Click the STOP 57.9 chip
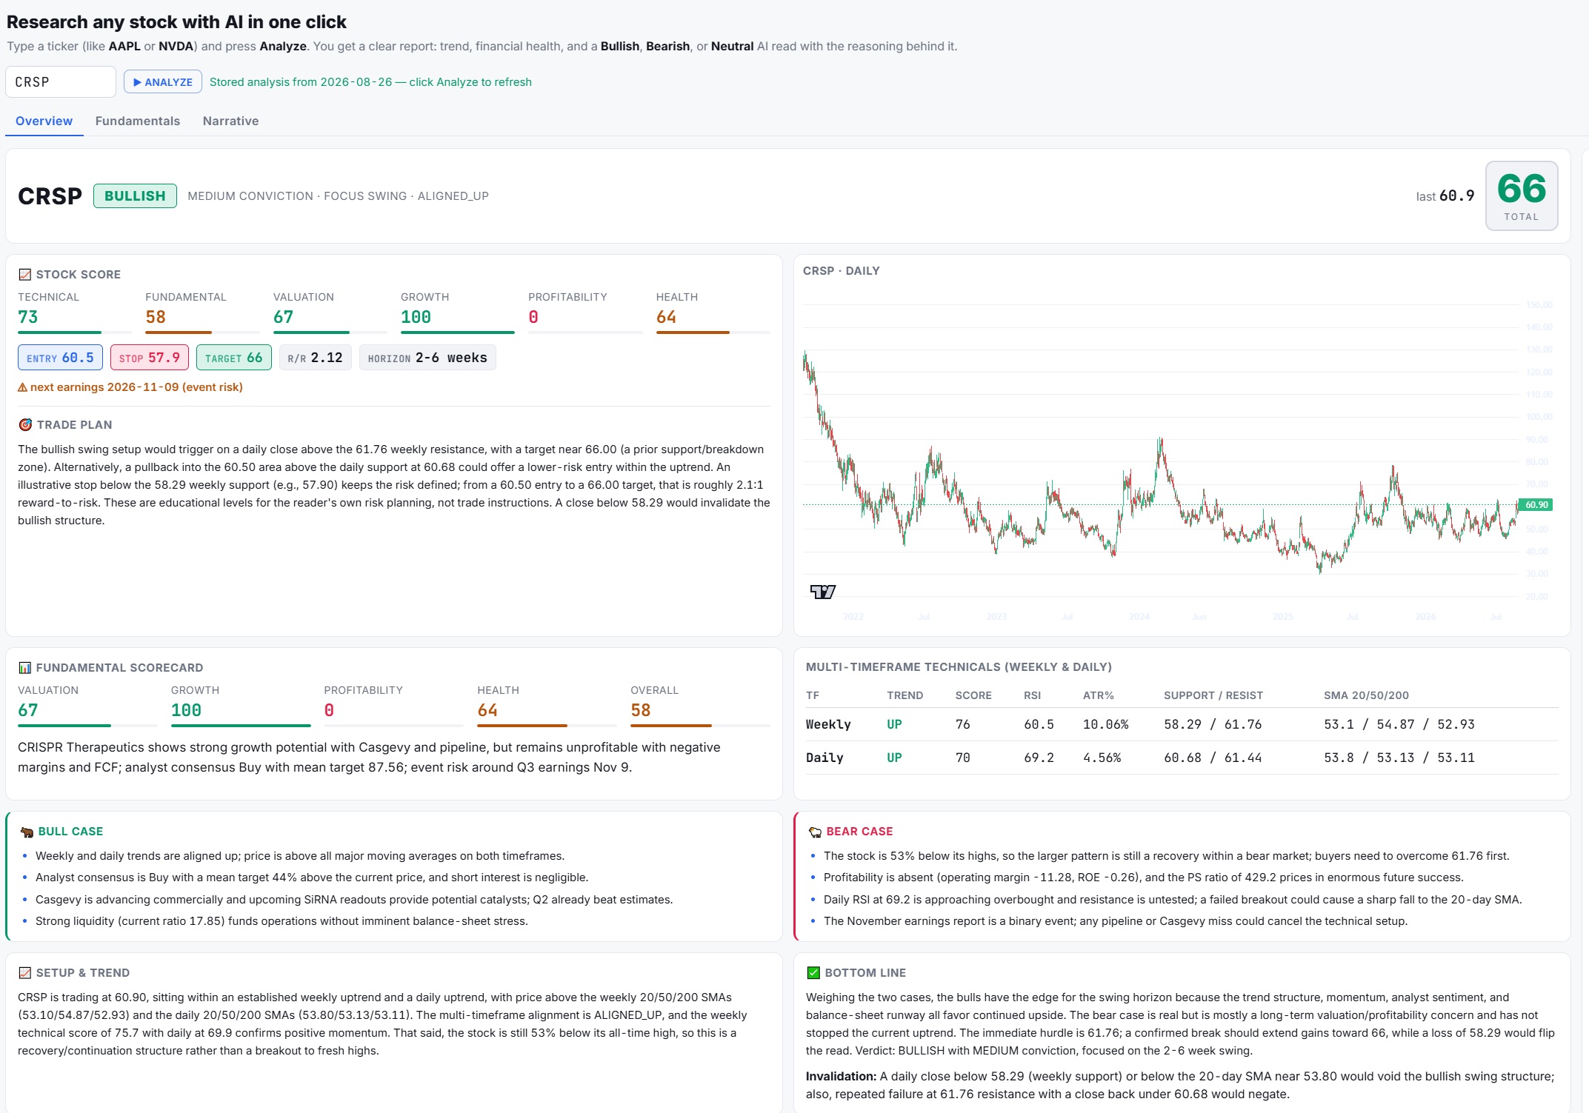 coord(150,358)
